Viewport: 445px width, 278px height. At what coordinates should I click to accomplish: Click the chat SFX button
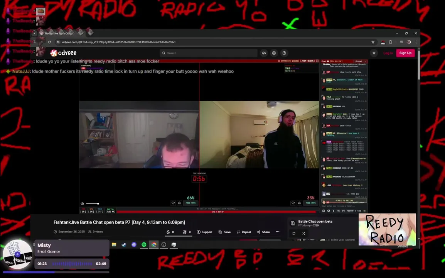343,211
